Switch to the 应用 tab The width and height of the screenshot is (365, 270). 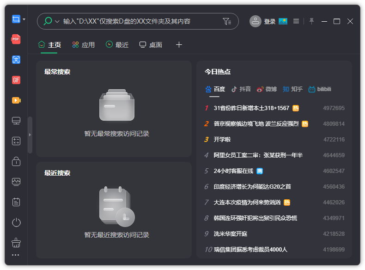[84, 45]
